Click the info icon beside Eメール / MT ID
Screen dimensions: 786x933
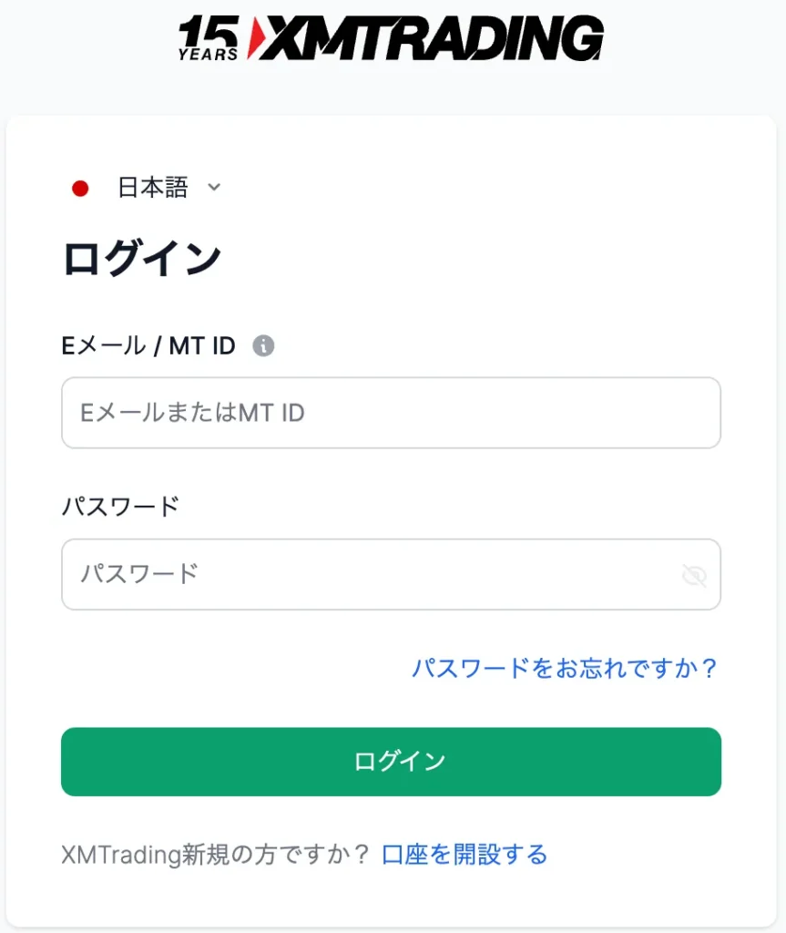[263, 346]
